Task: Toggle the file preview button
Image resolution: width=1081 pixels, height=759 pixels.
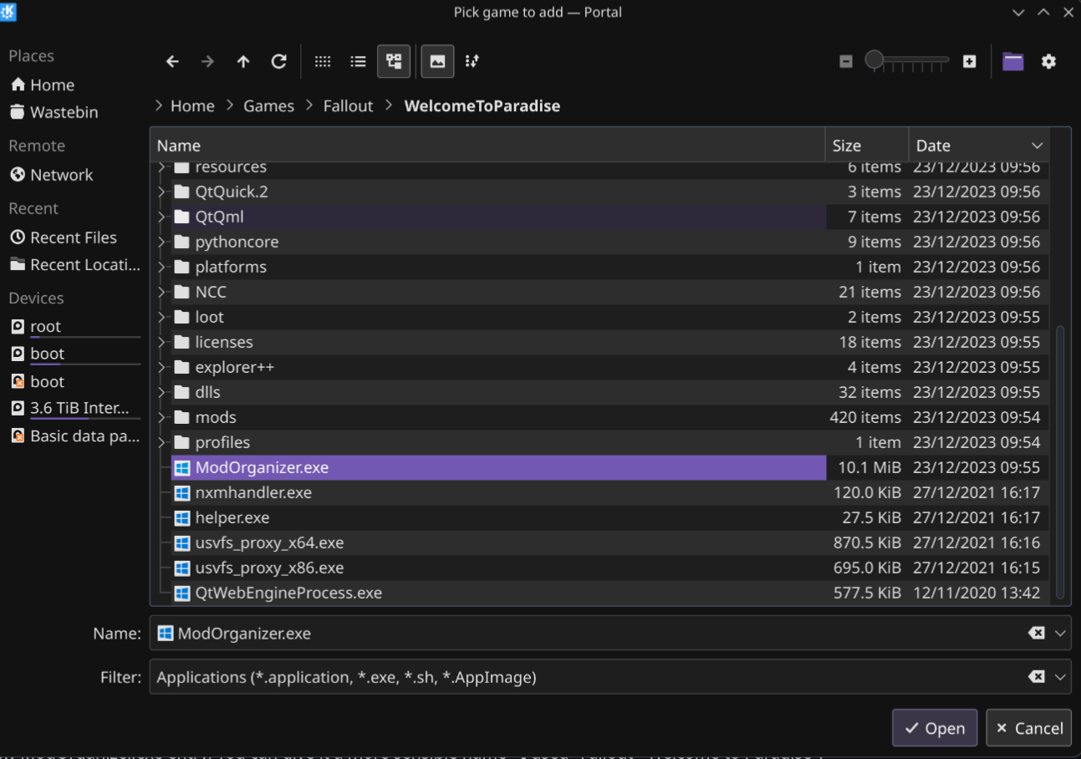Action: [x=437, y=61]
